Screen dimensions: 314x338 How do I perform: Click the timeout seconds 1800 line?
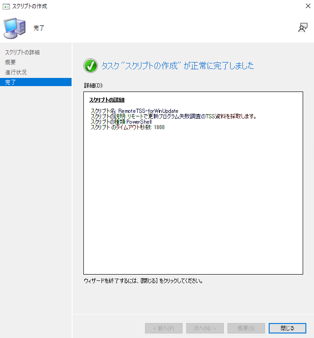click(x=127, y=127)
